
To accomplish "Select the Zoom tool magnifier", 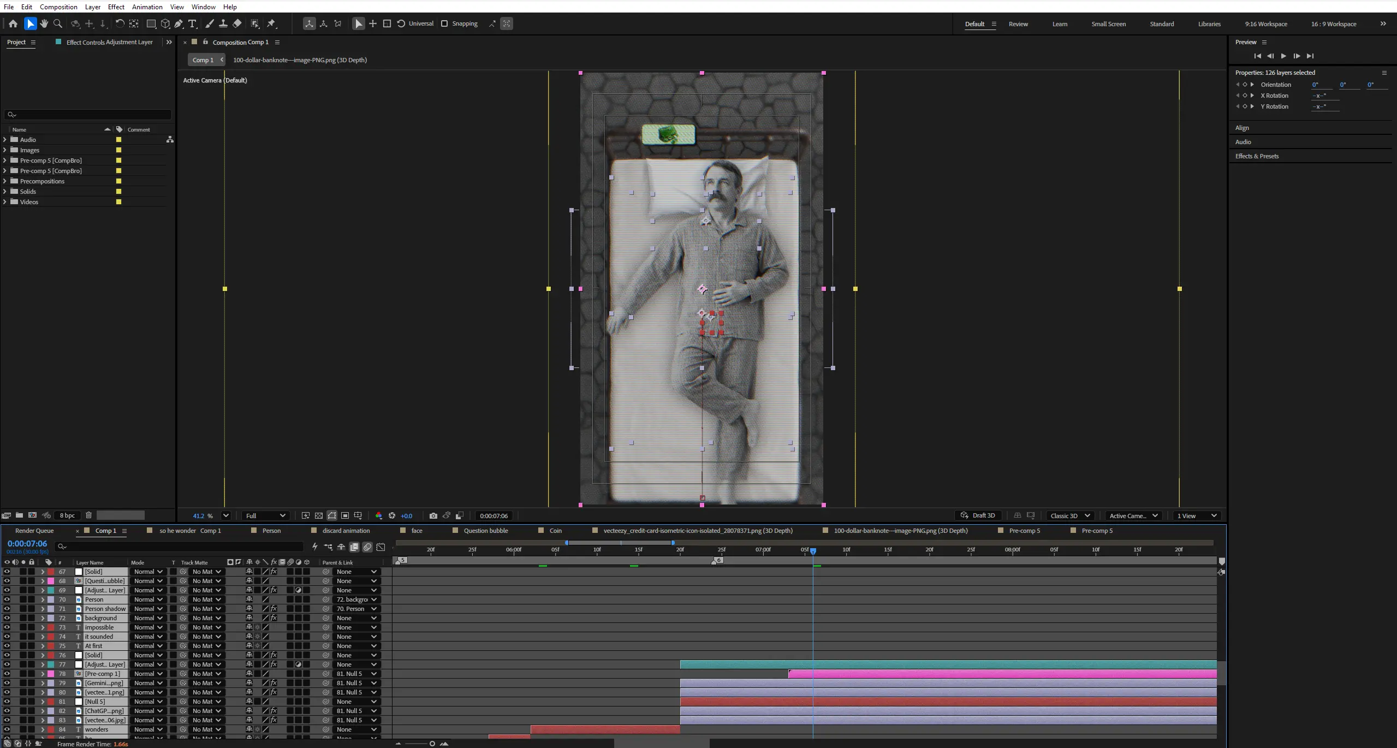I will click(58, 23).
